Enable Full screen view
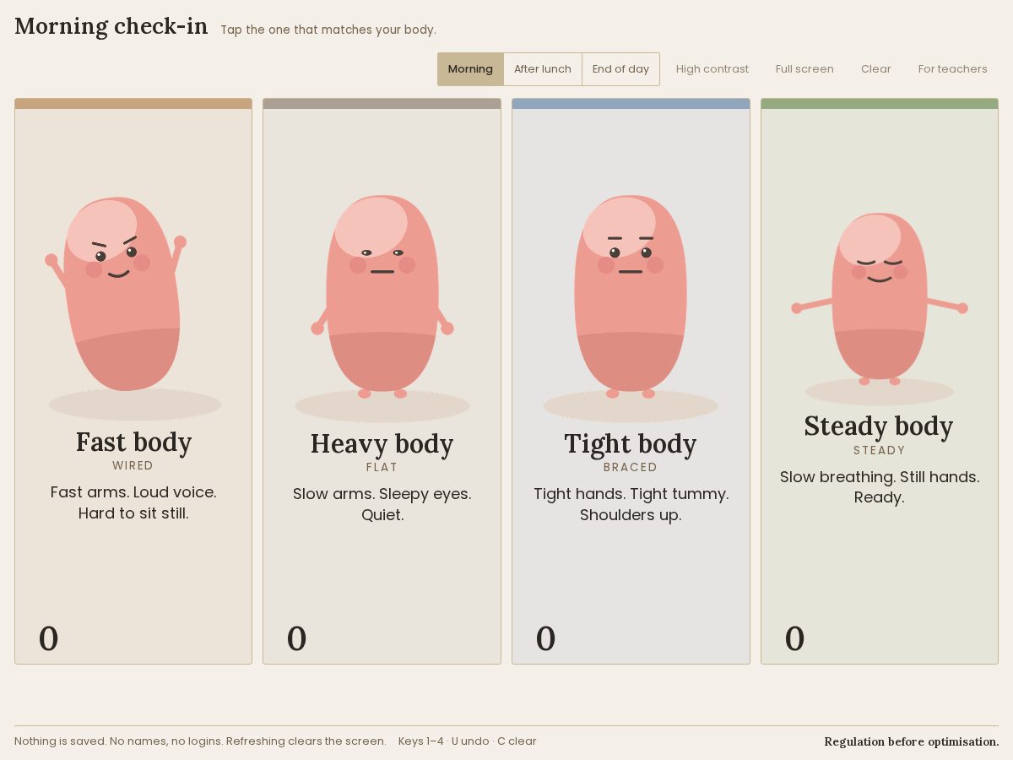 (x=804, y=69)
